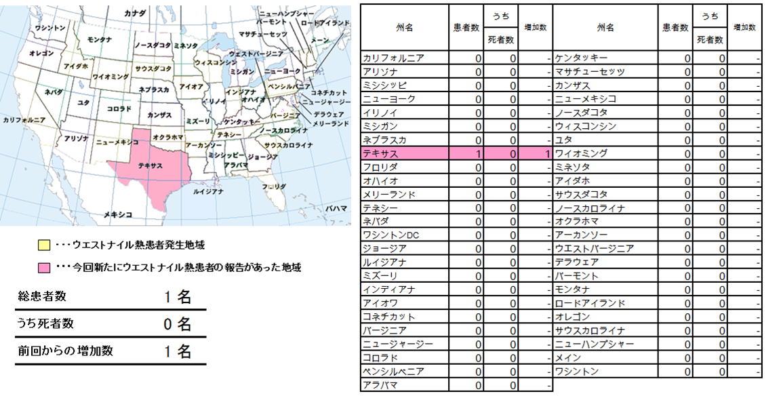783x396 pixels.
Task: Click the pink legend square for new reports
Action: [44, 268]
